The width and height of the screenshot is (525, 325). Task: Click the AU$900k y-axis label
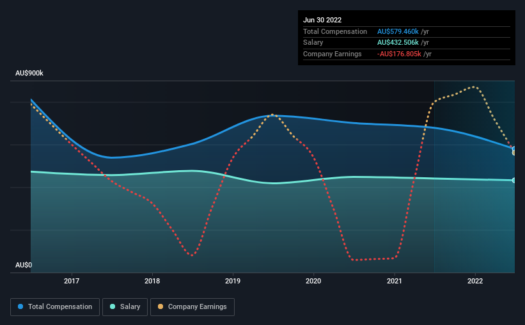[x=29, y=73]
